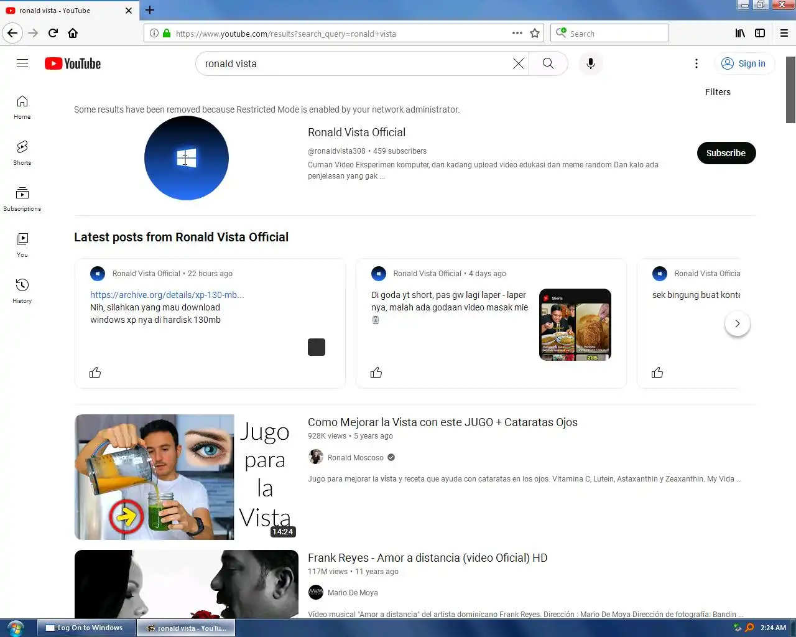Open the dark attachment thumbnail in first post
Image resolution: width=796 pixels, height=637 pixels.
[317, 347]
